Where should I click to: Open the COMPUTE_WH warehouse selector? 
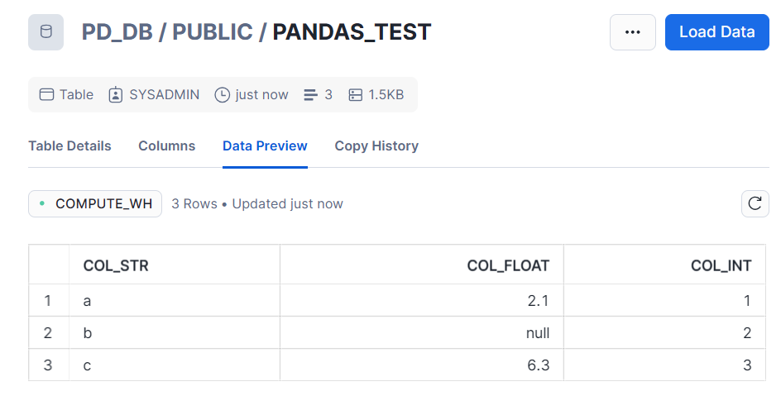[x=95, y=203]
